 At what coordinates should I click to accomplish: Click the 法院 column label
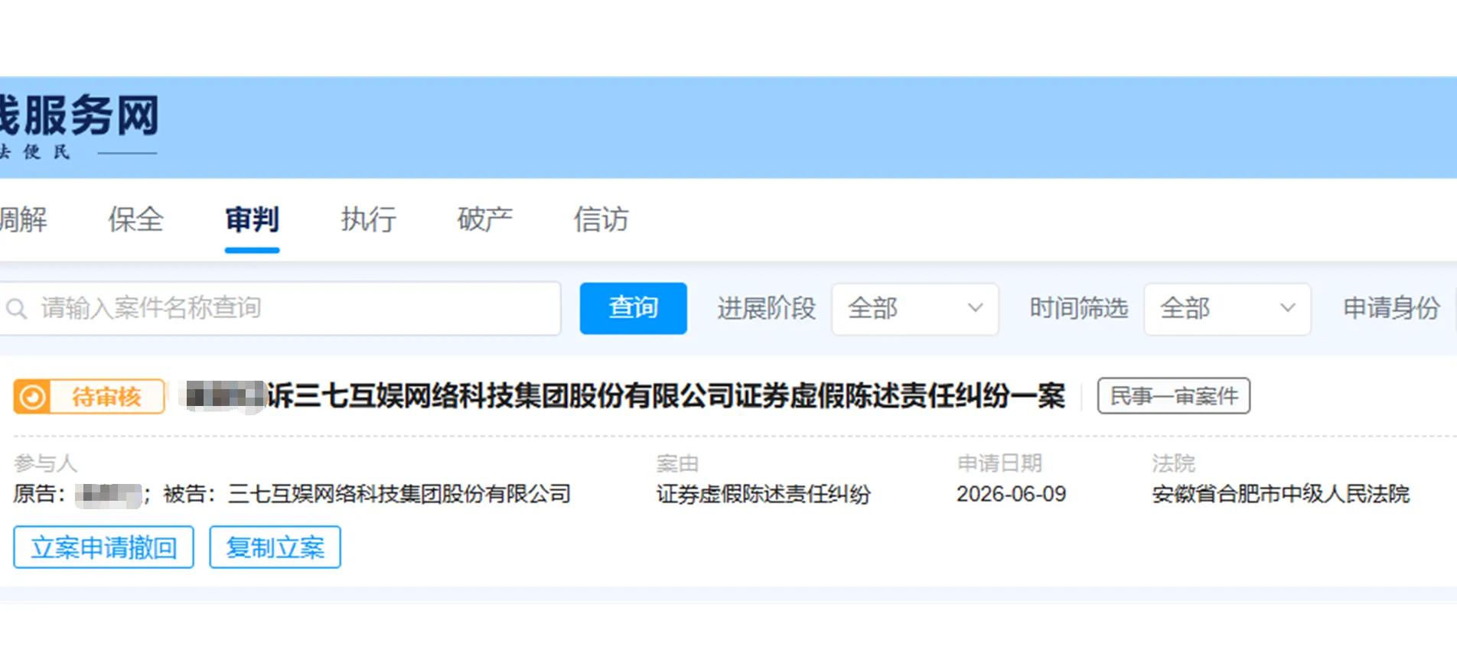[1173, 463]
